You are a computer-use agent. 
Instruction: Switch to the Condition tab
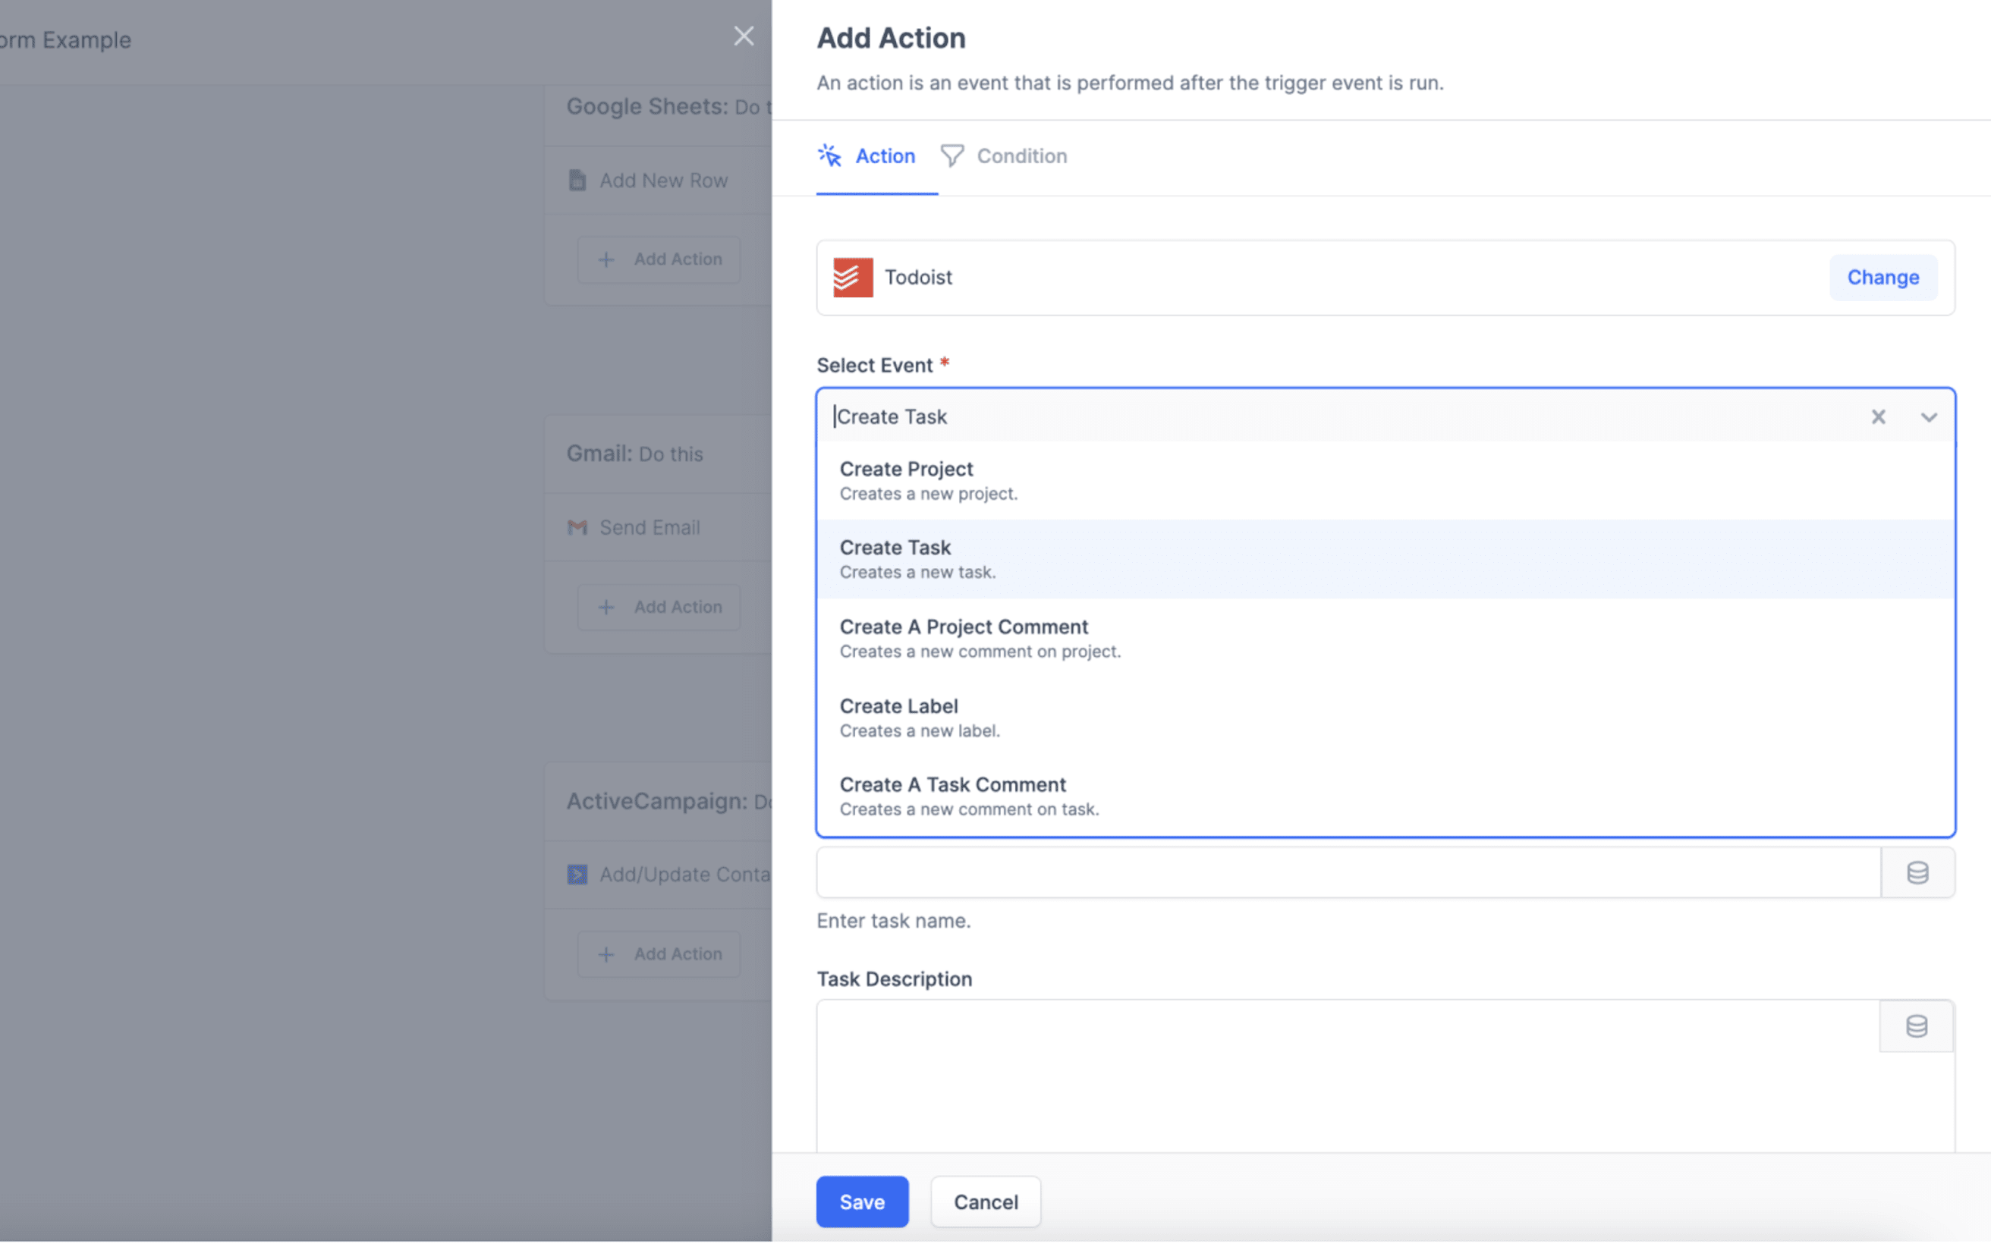[1021, 155]
